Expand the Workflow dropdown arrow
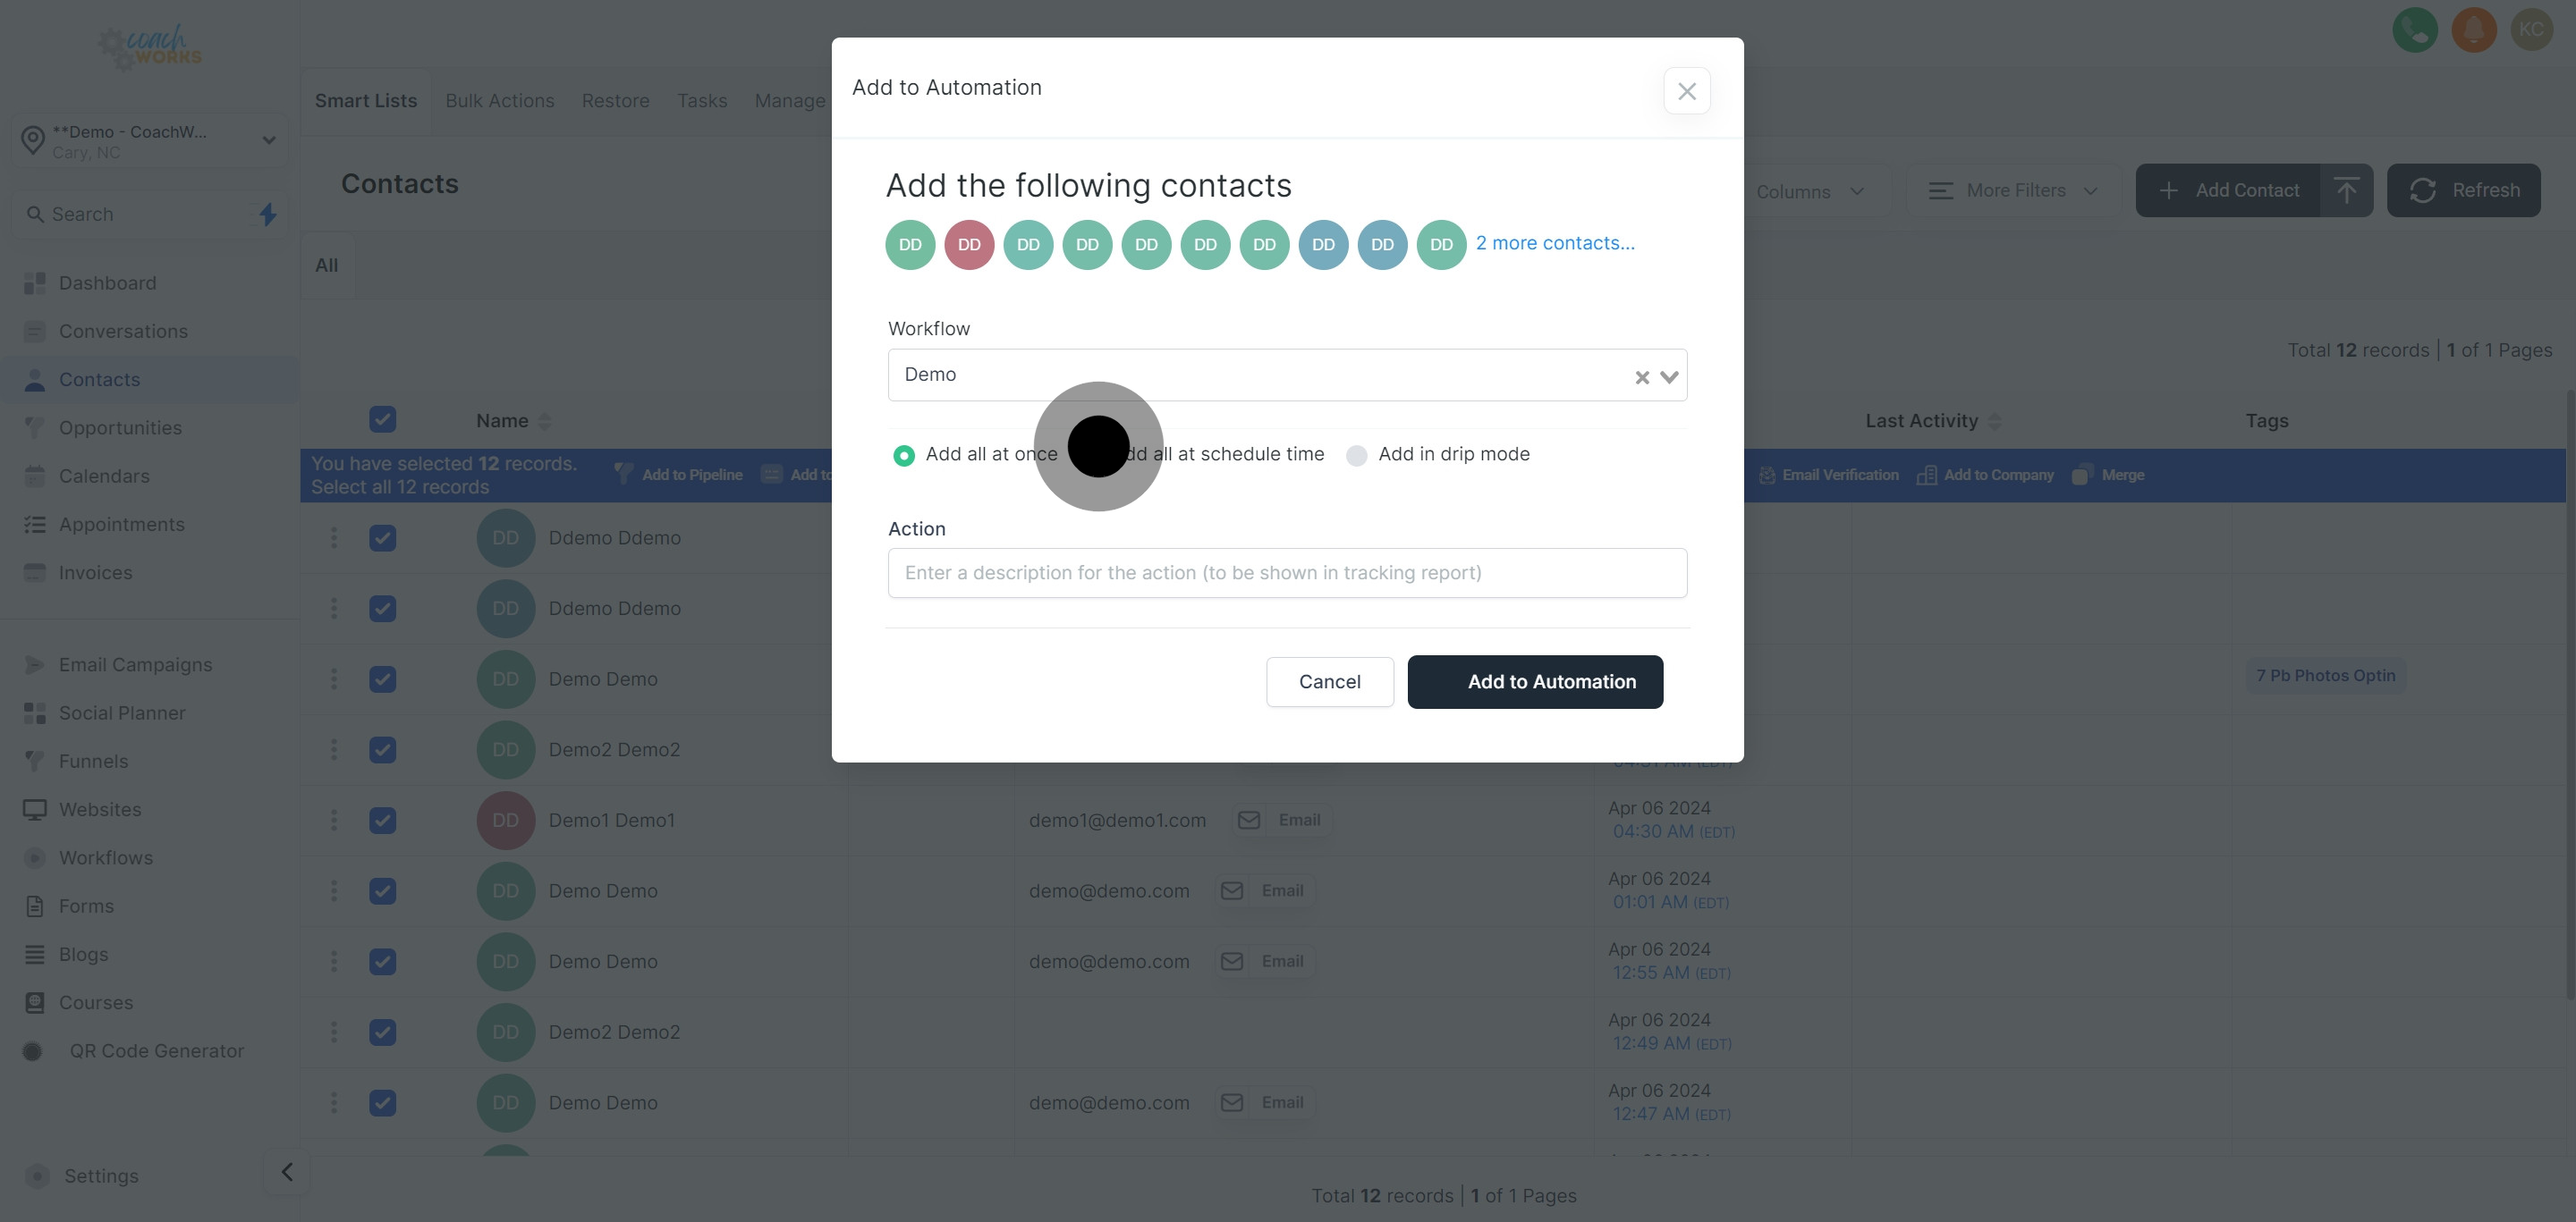This screenshot has width=2576, height=1222. [1668, 376]
